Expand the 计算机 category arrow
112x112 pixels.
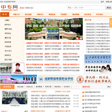coord(22,20)
